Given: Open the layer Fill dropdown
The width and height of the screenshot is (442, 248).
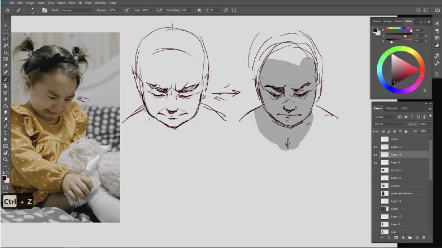Looking at the screenshot, I should pos(429,131).
